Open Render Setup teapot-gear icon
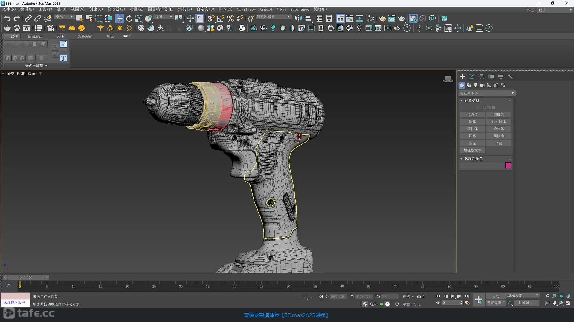The image size is (574, 322). pos(382,18)
